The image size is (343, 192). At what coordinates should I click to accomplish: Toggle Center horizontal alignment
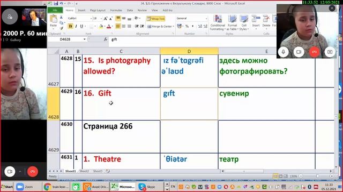[x=124, y=26]
